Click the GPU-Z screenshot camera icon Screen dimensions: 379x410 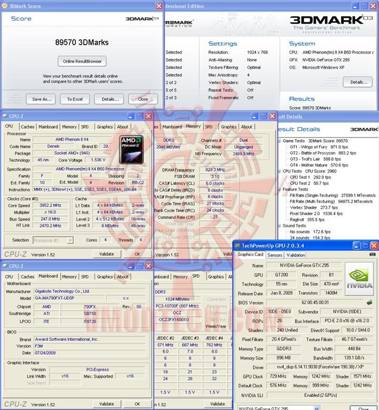[372, 254]
